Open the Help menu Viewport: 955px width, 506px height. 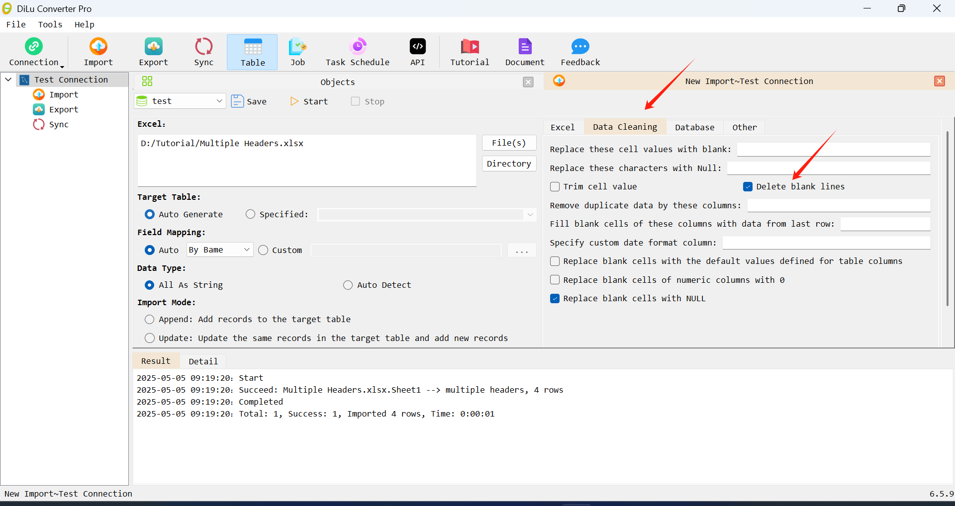pos(84,24)
